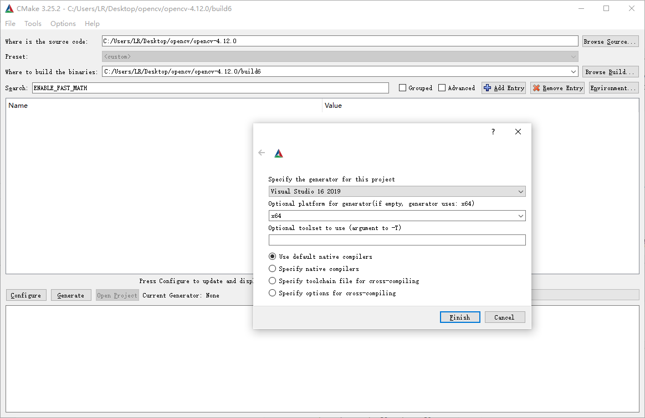Viewport: 645px width, 418px height.
Task: Click the Open Project button
Action: coord(117,295)
